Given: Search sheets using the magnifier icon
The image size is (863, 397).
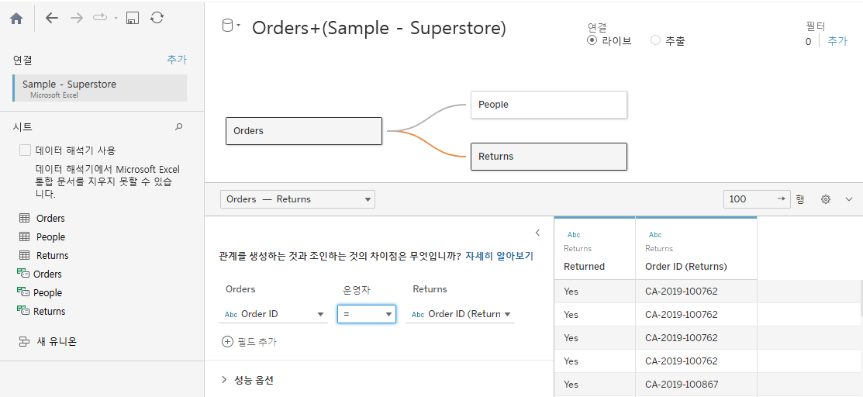Looking at the screenshot, I should point(178,127).
